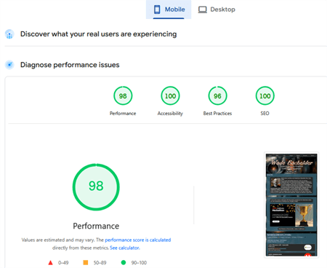Click the 50–89 legend range text
This screenshot has width=327, height=268.
click(x=100, y=263)
